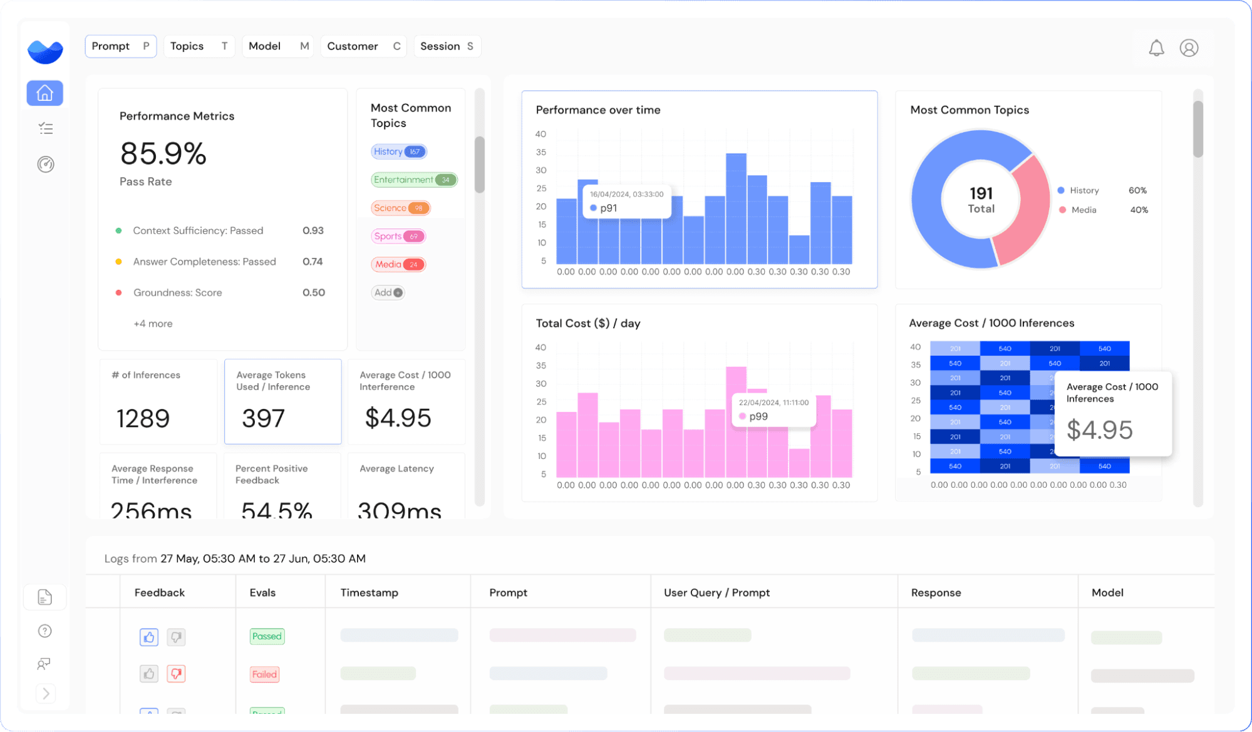Click the Average Cost / 1000 Interference card
The image size is (1252, 732).
pyautogui.click(x=406, y=401)
